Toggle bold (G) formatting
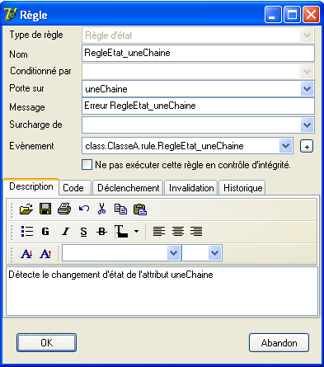This screenshot has height=367, width=324. click(45, 232)
